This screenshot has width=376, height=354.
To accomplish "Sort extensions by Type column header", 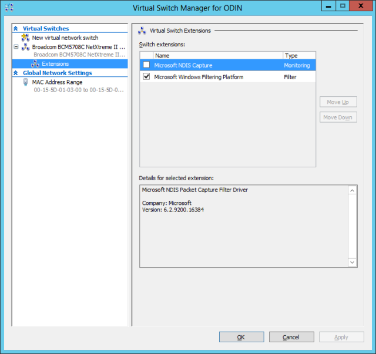I will click(x=299, y=56).
